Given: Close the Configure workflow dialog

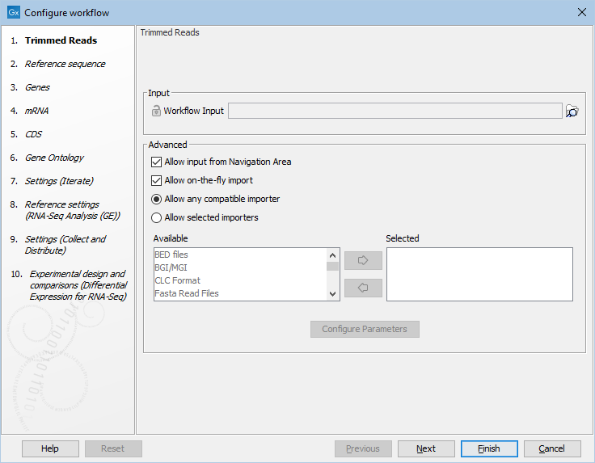Looking at the screenshot, I should (581, 13).
